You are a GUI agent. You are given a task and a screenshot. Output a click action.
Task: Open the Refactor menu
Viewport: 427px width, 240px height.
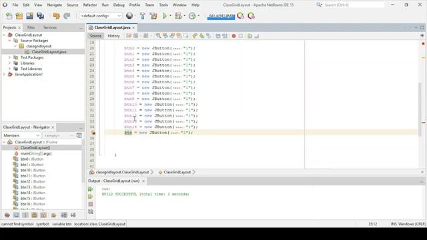(x=90, y=5)
